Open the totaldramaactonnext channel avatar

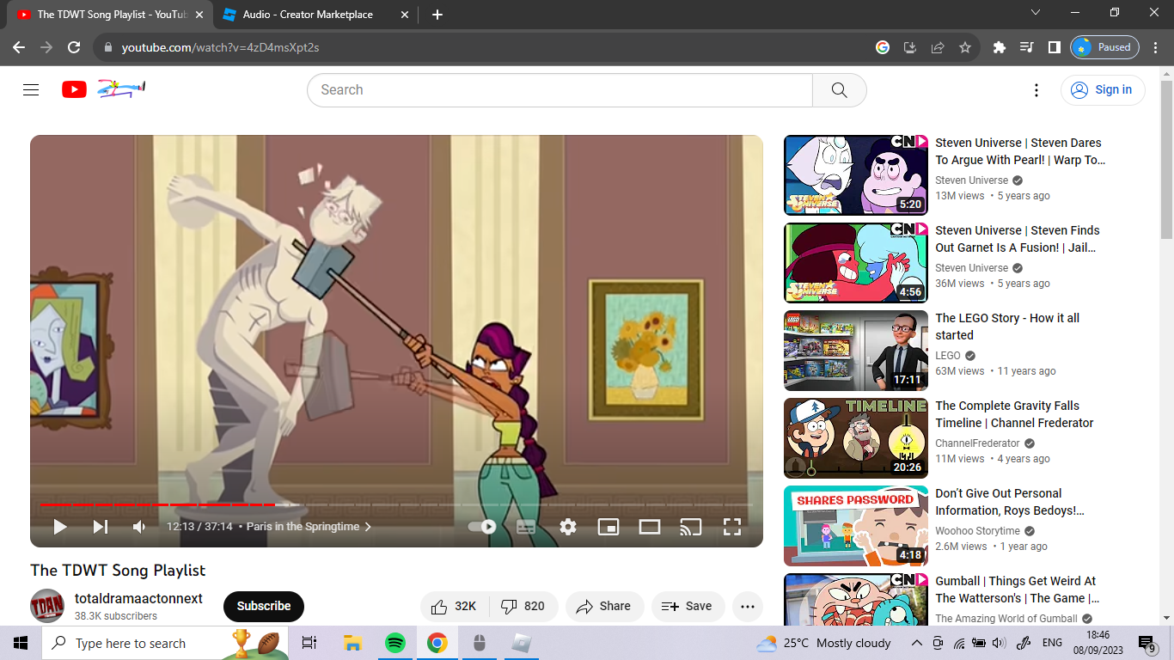pos(47,607)
